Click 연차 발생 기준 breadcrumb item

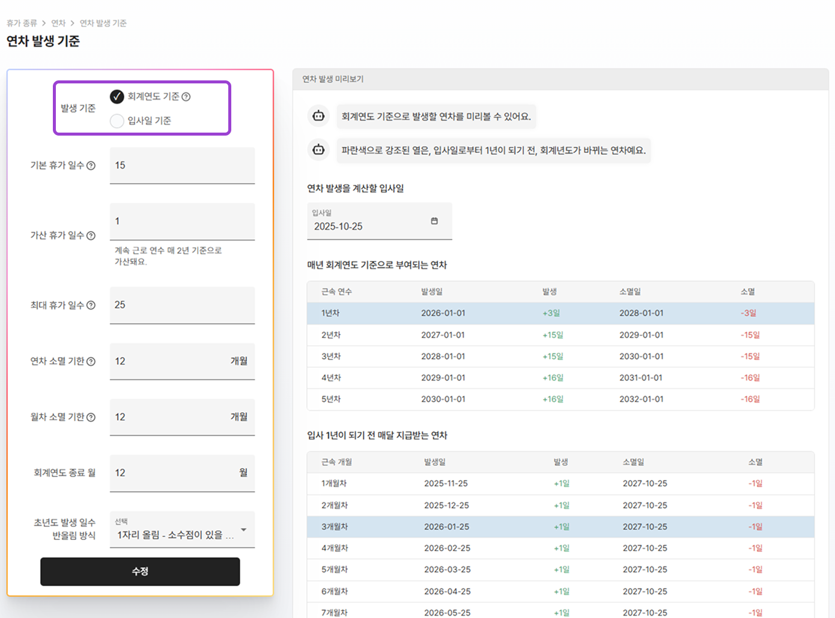click(x=103, y=23)
